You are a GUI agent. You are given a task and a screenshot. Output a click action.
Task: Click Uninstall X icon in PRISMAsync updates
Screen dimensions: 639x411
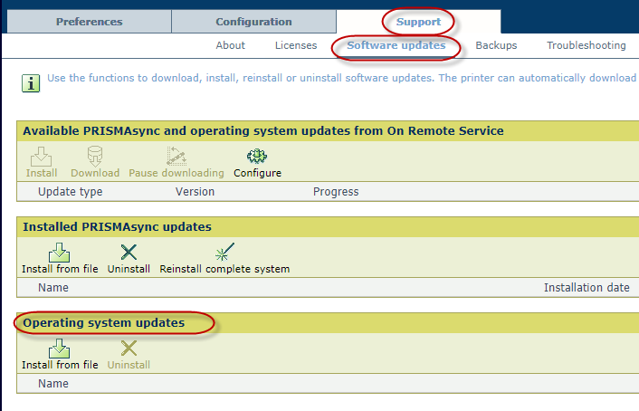[129, 252]
